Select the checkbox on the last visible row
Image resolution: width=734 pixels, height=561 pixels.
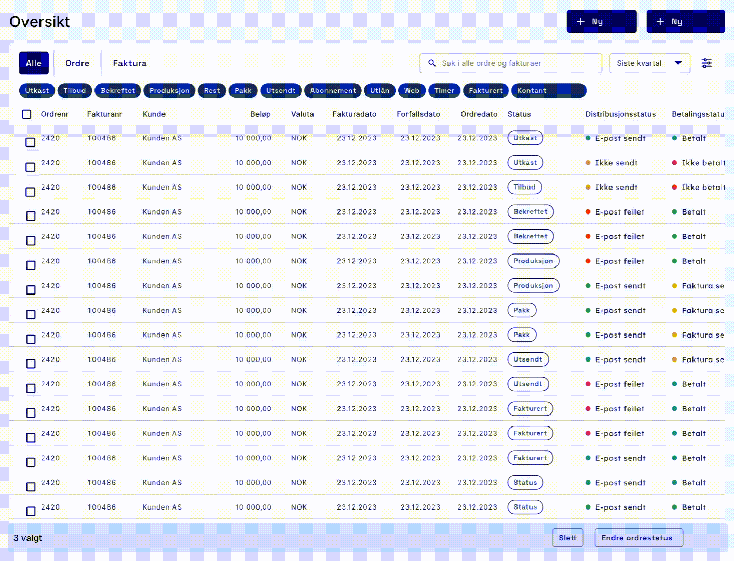tap(31, 511)
